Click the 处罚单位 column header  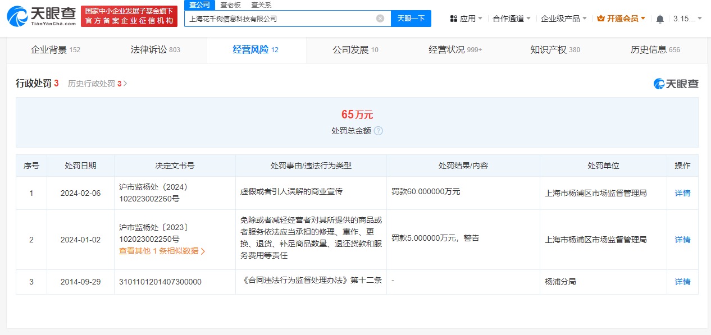click(603, 166)
